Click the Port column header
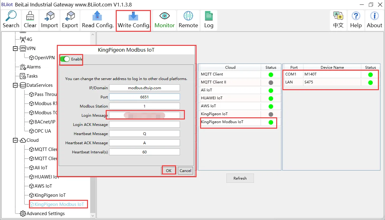 coord(294,68)
